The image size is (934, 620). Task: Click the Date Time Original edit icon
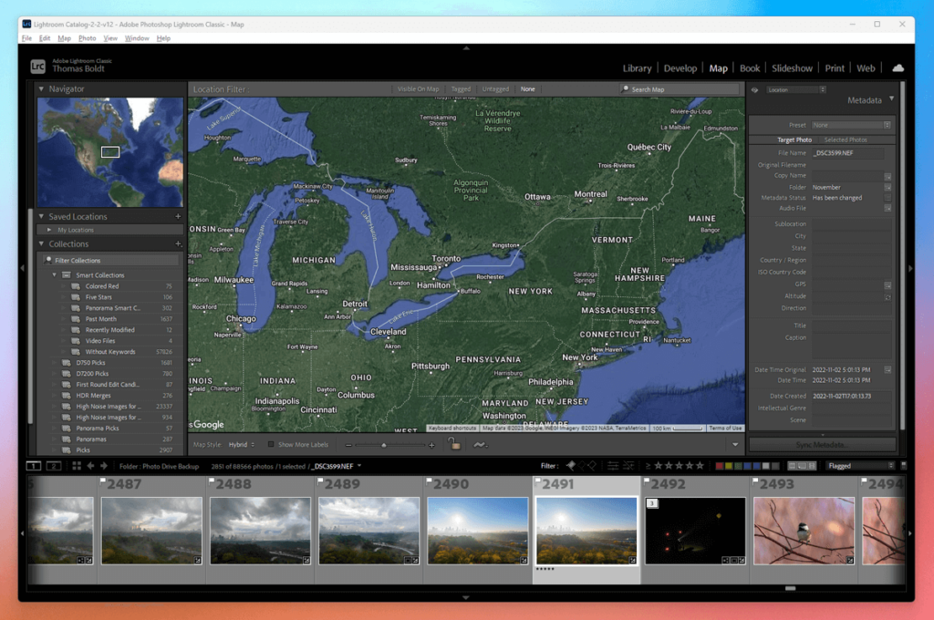[x=887, y=370]
